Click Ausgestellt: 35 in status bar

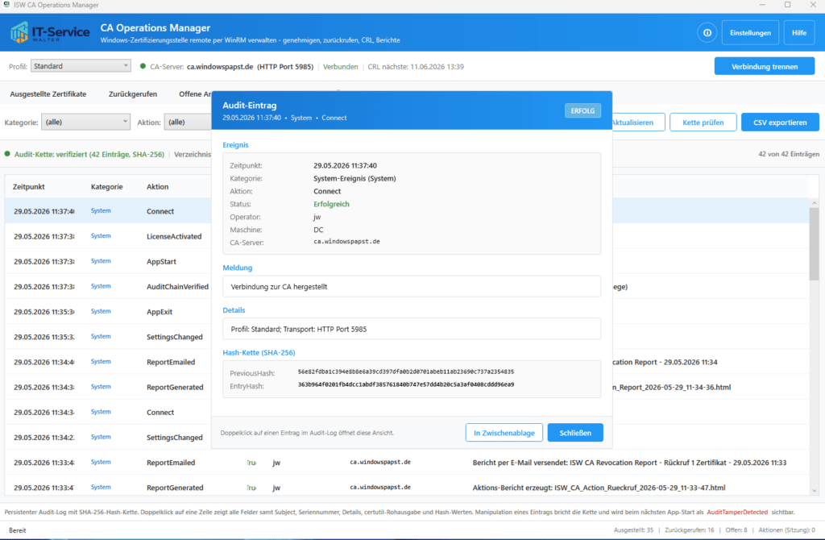[x=633, y=530]
